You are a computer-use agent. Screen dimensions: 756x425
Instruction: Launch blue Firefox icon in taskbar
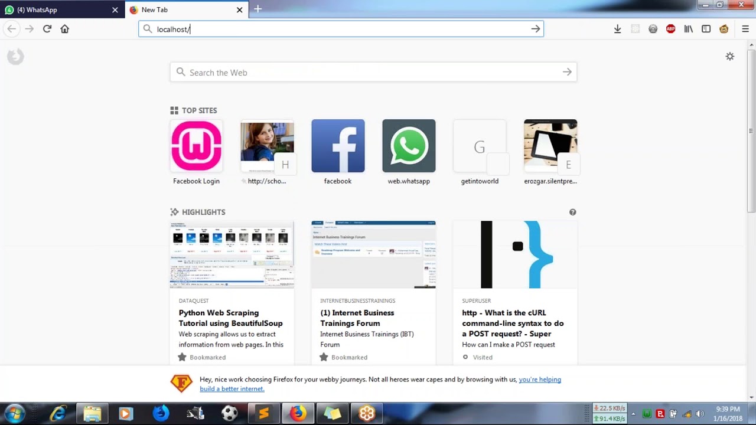[x=161, y=413]
